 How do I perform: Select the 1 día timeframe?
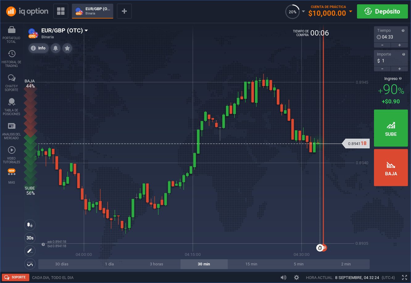(x=109, y=264)
